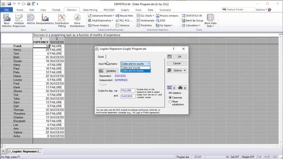
Task: Click user icon next to Options
Action: 270,10
